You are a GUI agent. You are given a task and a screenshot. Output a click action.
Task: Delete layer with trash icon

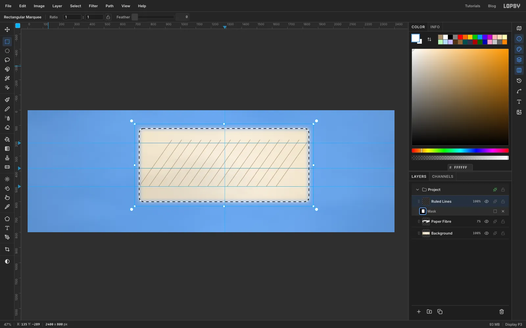tap(502, 312)
